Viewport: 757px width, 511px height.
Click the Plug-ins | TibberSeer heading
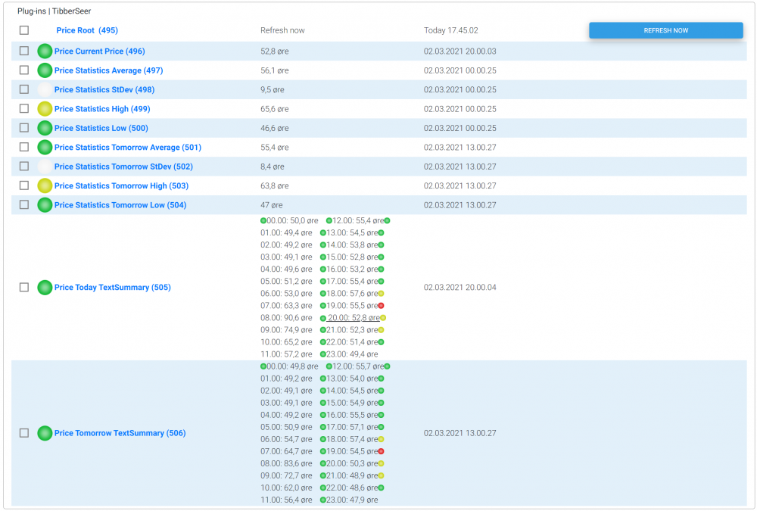point(54,11)
